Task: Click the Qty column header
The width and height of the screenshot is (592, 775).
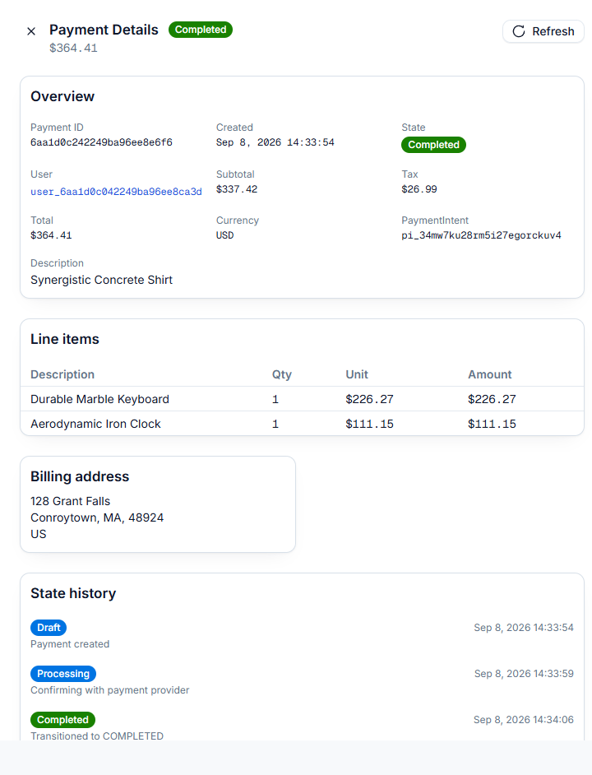Action: (x=282, y=374)
